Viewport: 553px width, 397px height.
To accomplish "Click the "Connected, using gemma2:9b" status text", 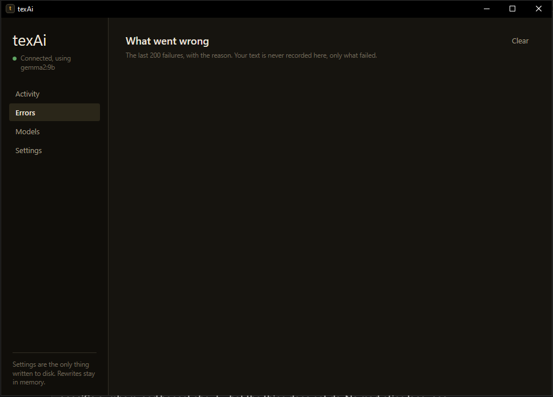I will 46,63.
